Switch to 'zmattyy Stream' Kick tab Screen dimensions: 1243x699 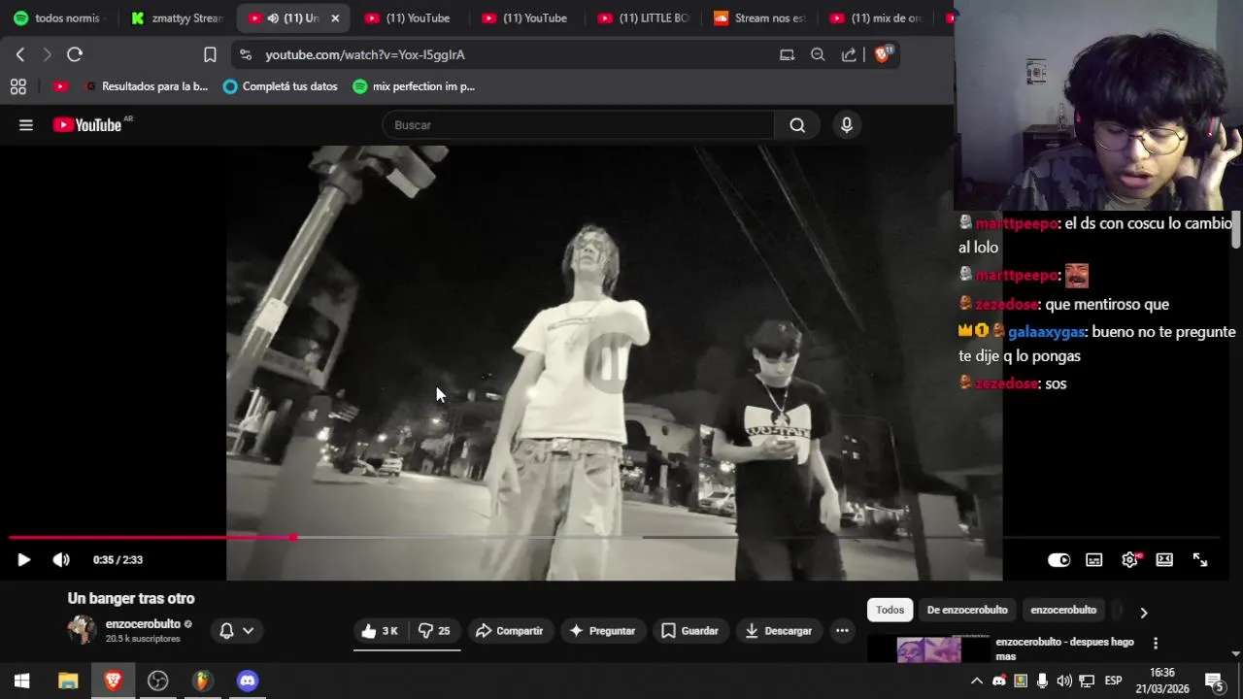[177, 18]
